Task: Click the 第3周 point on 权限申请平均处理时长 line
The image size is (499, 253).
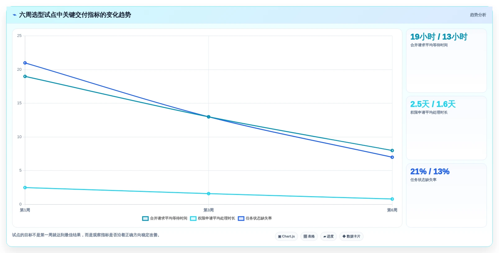Action: point(208,194)
